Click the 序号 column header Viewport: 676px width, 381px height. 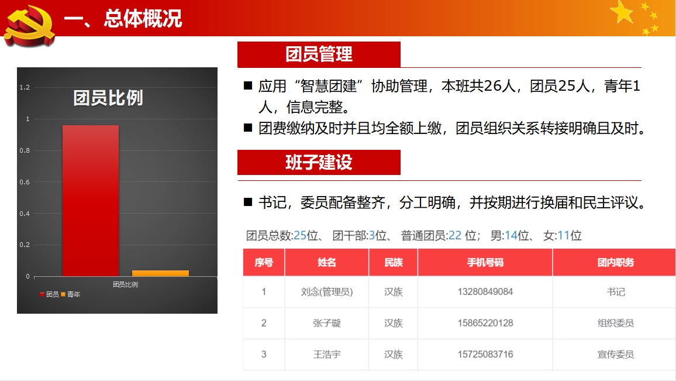point(264,262)
